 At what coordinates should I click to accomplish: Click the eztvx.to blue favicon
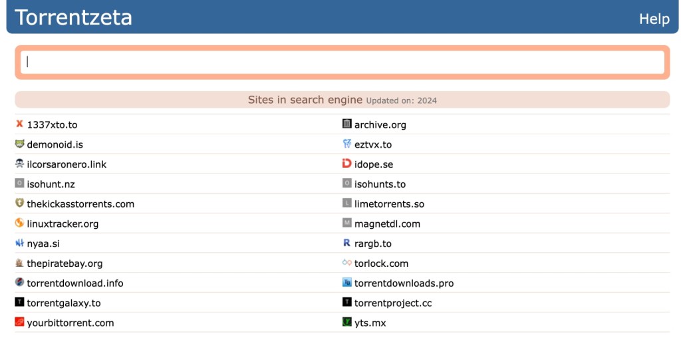click(x=346, y=144)
